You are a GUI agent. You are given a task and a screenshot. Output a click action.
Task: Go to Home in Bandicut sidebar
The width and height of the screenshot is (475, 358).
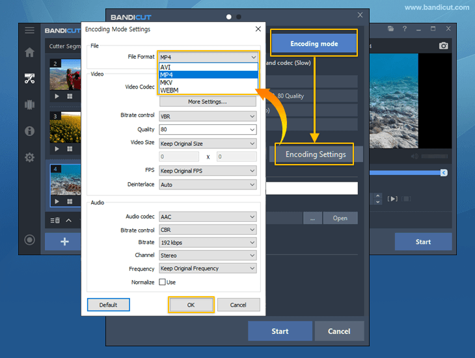tap(29, 53)
